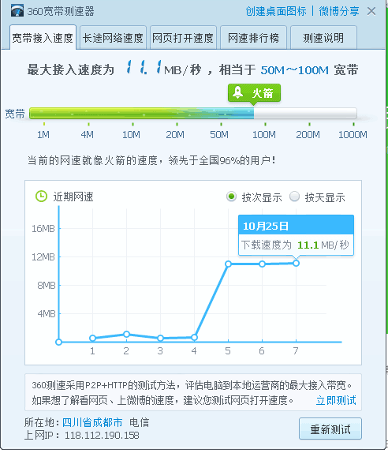388x453 pixels.
Task: Click the 50M scale label
Action: coord(219,135)
